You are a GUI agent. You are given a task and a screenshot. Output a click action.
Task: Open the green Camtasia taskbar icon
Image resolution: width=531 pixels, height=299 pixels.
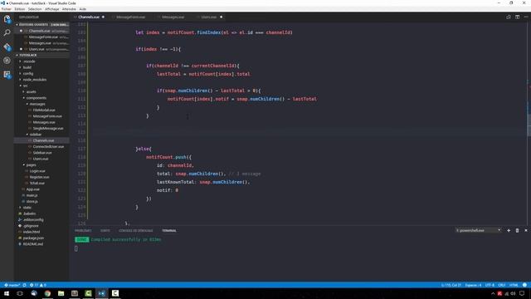coord(88,293)
